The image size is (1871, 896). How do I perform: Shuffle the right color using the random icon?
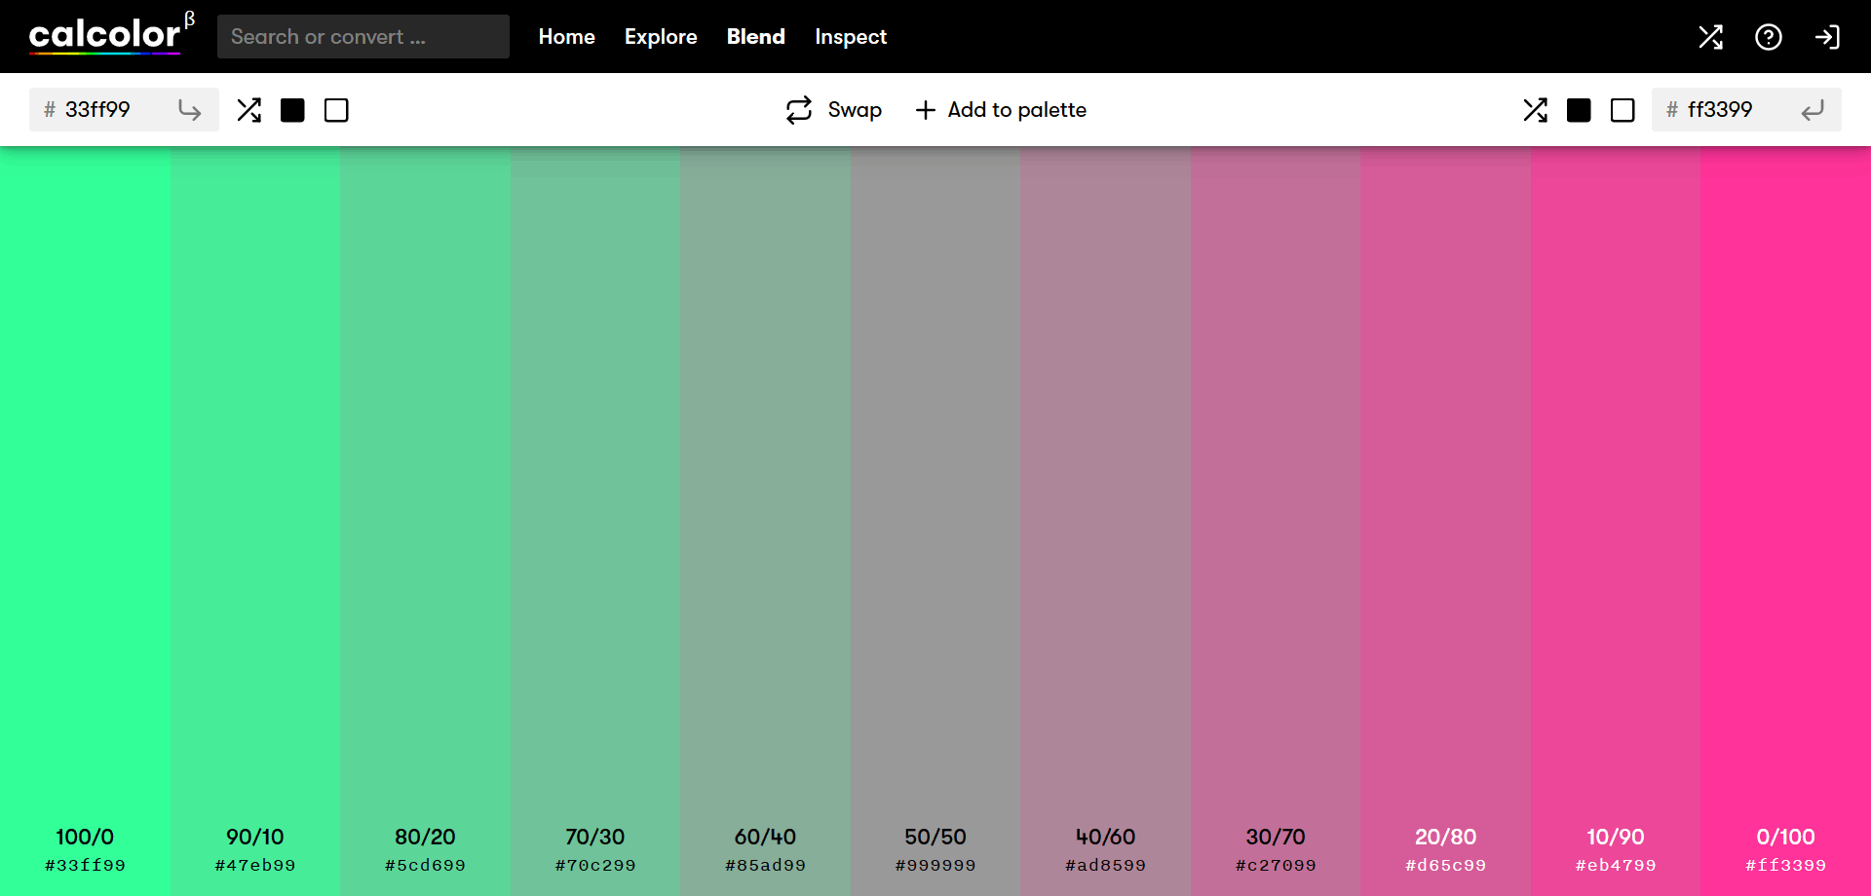pos(1535,109)
